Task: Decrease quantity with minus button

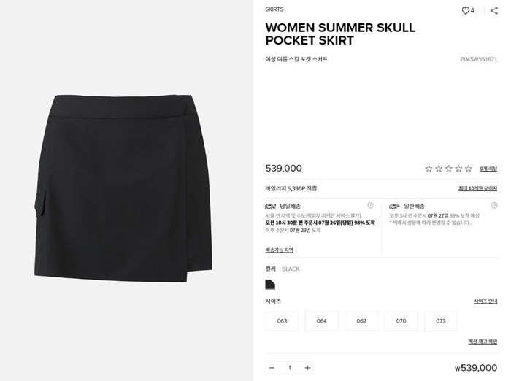Action: [x=272, y=368]
